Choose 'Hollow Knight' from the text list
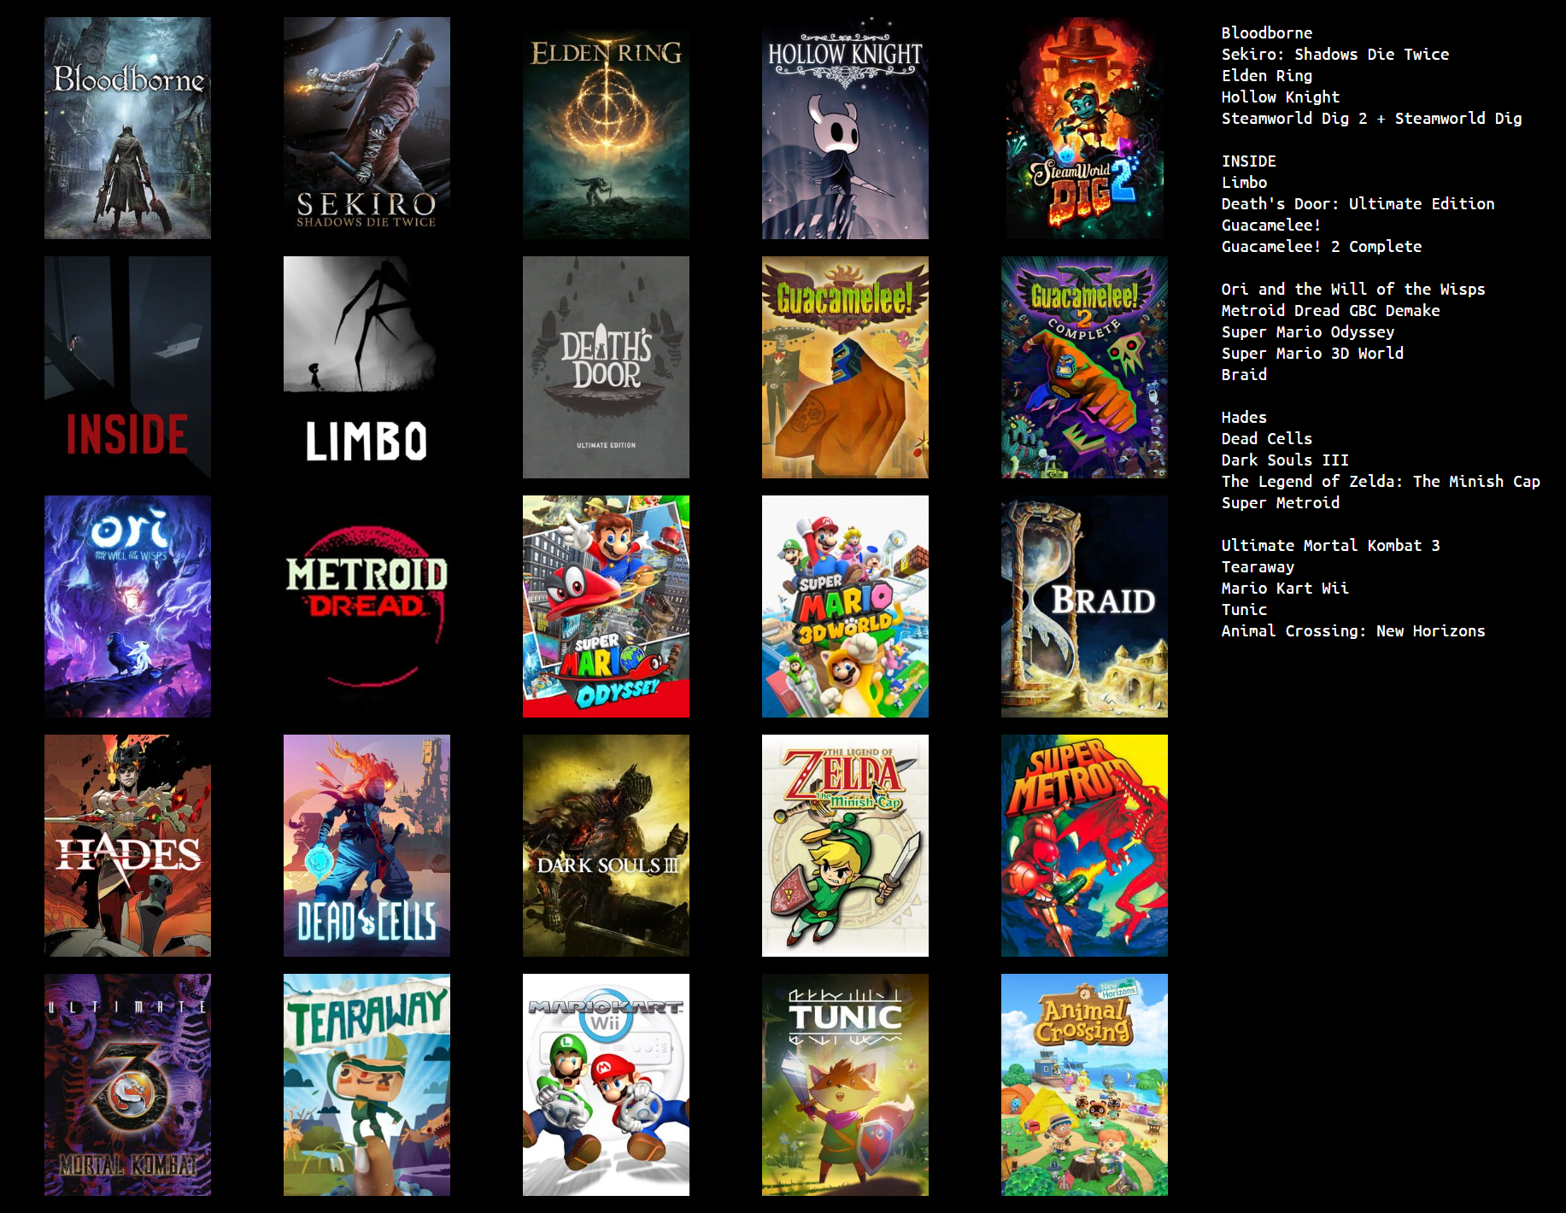This screenshot has width=1566, height=1213. click(x=1280, y=97)
